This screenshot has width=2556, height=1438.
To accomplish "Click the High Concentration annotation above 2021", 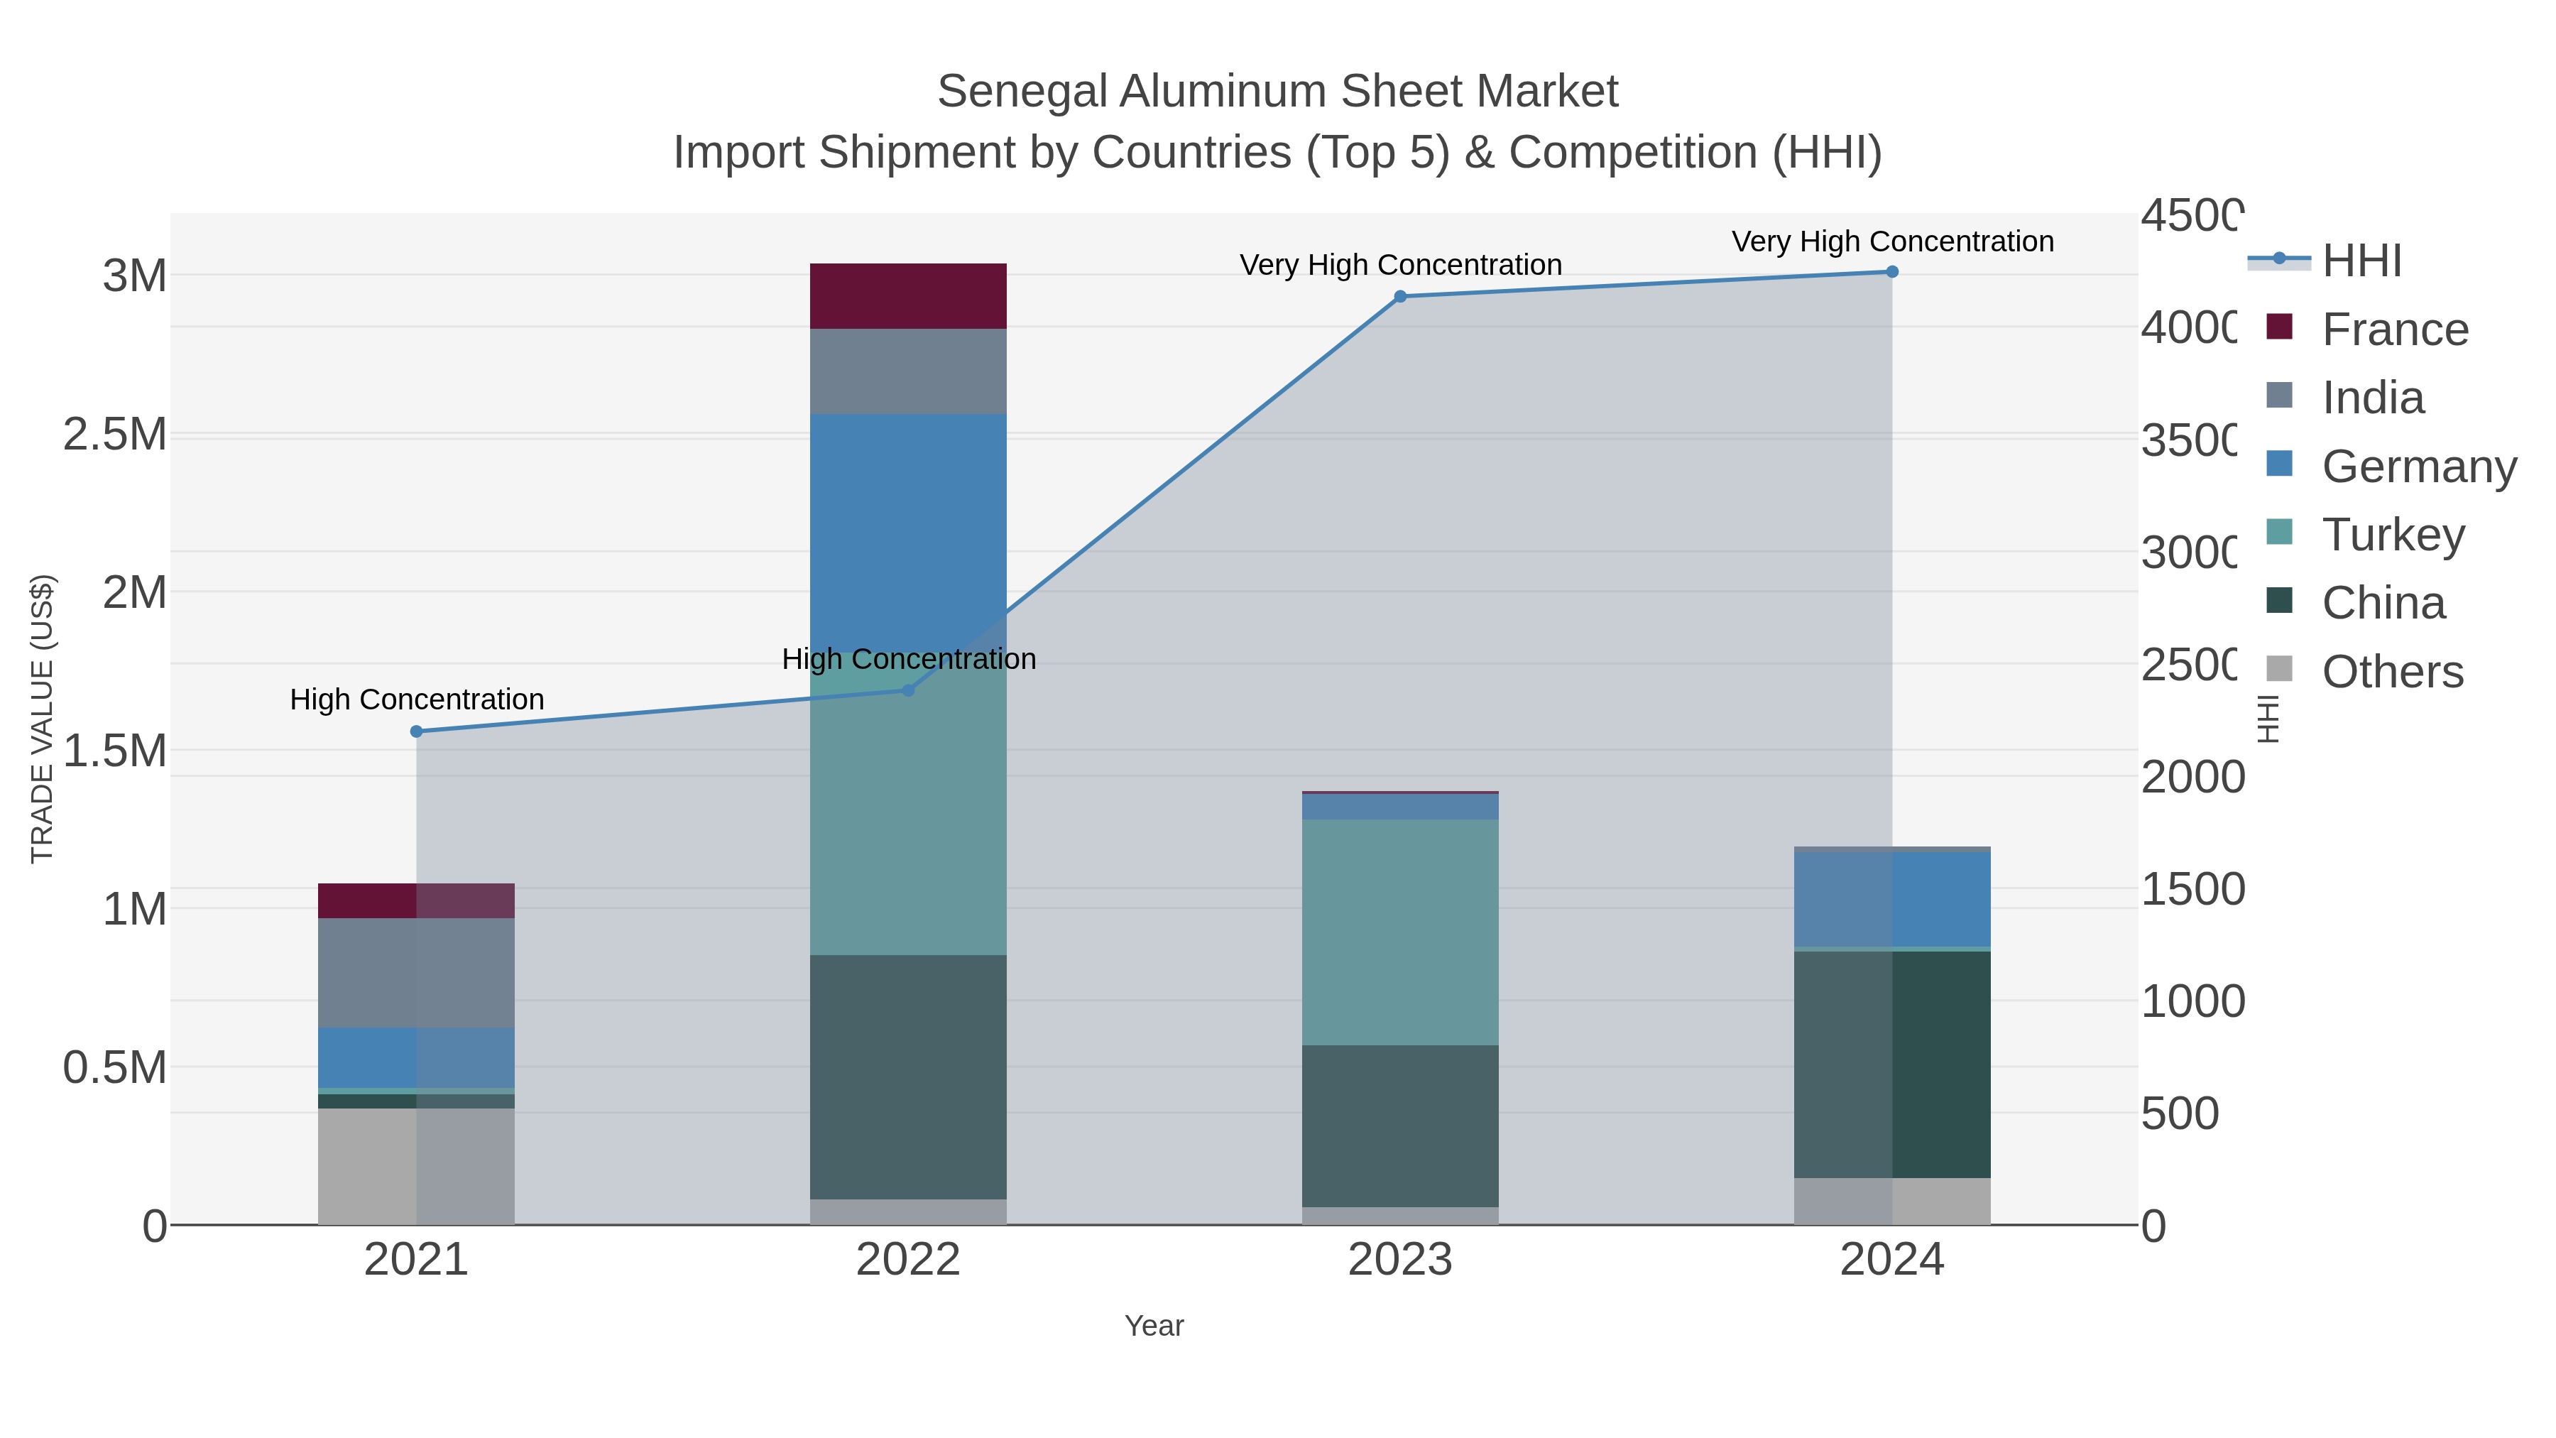I will point(417,699).
